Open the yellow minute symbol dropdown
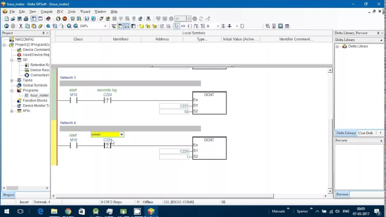The height and width of the screenshot is (217, 386). 122,134
